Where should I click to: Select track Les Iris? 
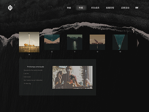[26, 74]
